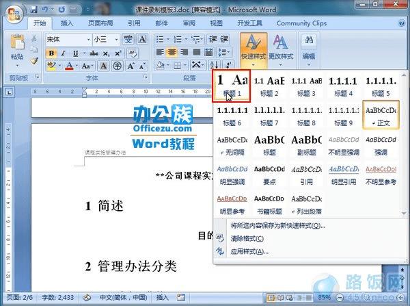410x306 pixels.
Task: Open line spacing menu
Action: pos(223,53)
